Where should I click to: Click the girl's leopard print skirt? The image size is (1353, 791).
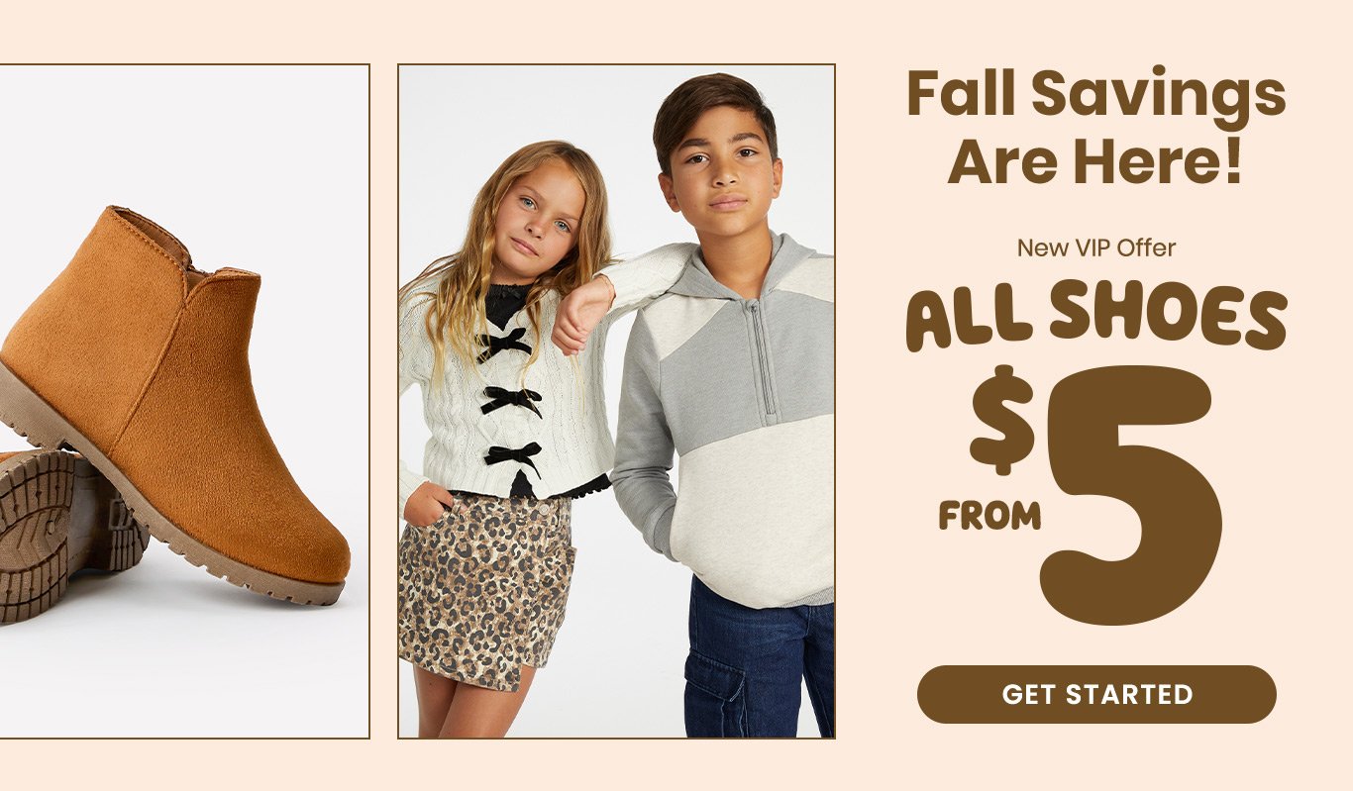tap(485, 589)
